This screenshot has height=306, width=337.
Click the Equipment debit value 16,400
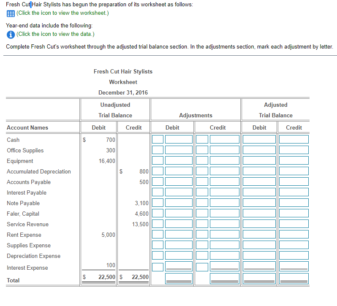pos(107,161)
